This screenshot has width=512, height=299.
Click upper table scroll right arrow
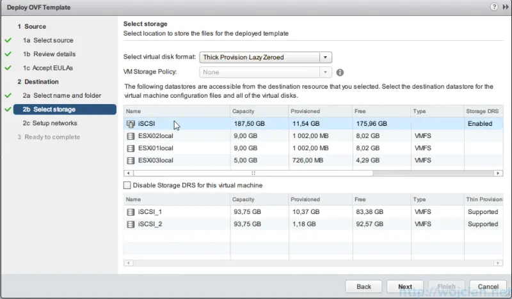[498, 173]
